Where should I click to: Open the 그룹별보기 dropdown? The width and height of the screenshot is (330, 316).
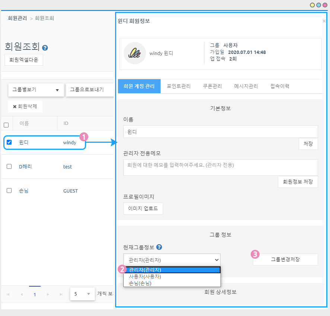click(x=36, y=90)
